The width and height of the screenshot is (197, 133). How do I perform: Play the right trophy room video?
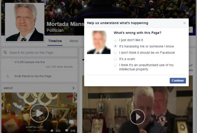click(x=138, y=117)
